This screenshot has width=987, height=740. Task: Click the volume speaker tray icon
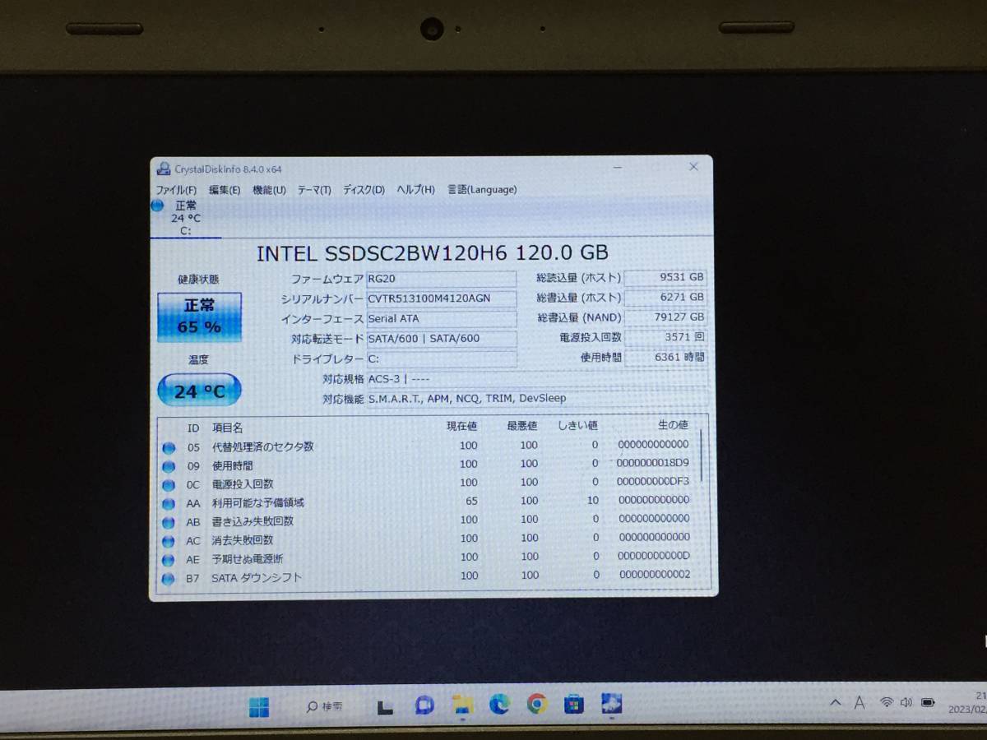coord(906,702)
